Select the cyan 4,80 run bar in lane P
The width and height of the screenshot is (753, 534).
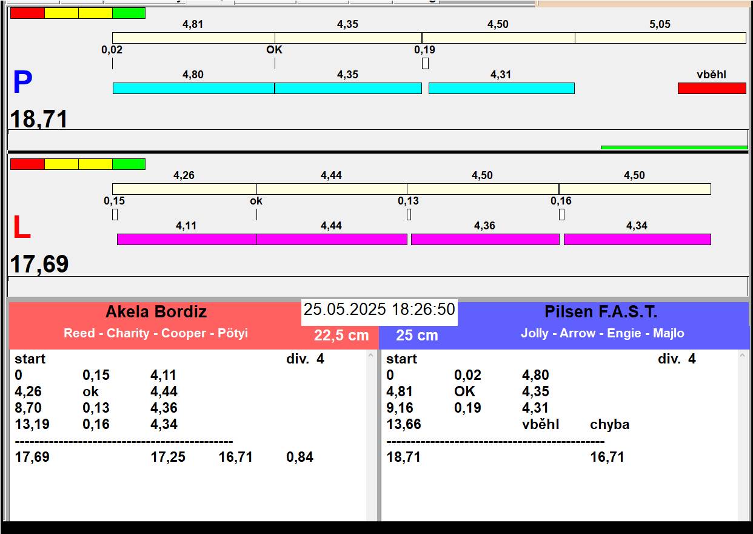point(193,88)
